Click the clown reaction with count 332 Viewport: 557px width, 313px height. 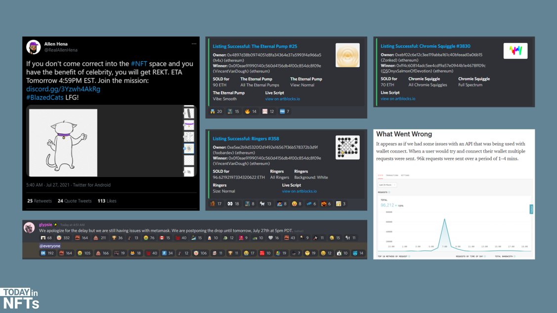point(64,238)
